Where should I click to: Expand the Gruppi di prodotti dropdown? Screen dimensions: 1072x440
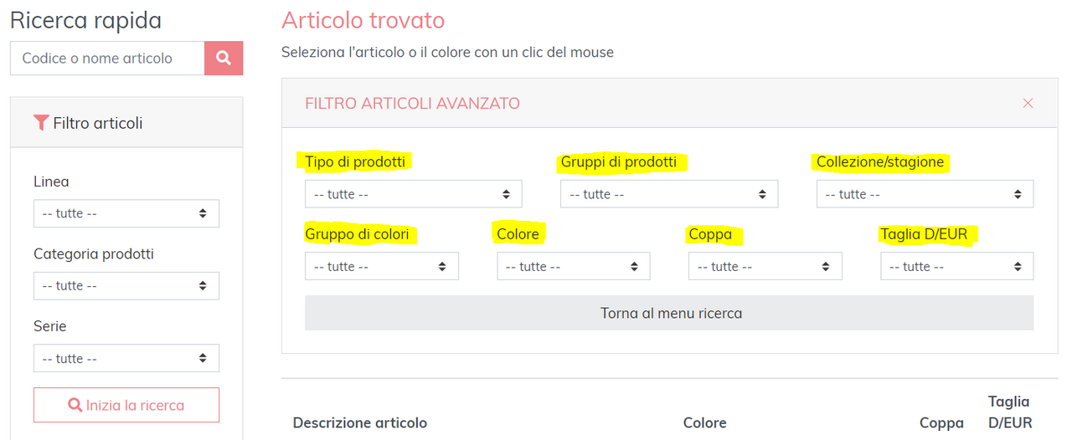(668, 194)
